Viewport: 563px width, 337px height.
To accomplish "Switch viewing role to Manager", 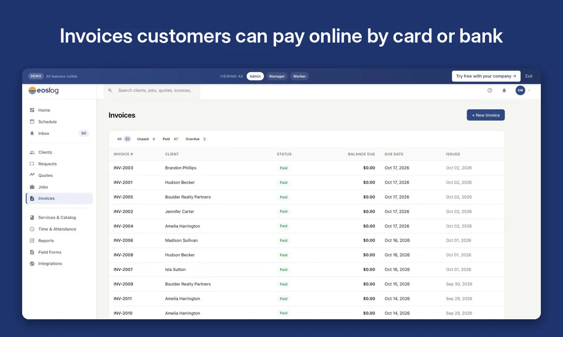I will [x=277, y=76].
